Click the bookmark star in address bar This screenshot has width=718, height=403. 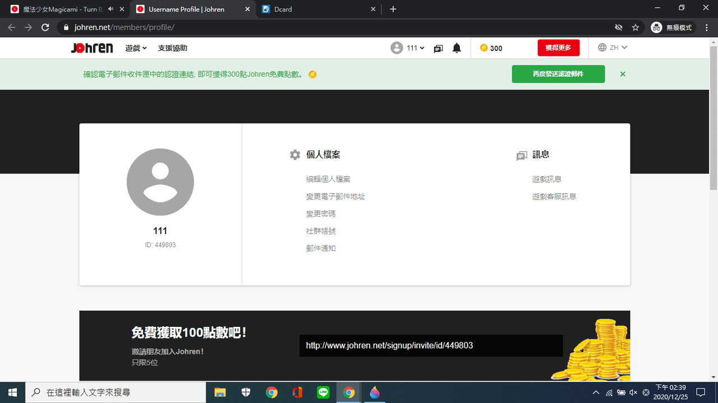point(636,27)
